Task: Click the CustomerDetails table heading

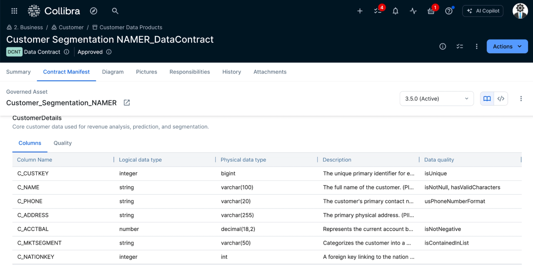Action: pos(37,118)
